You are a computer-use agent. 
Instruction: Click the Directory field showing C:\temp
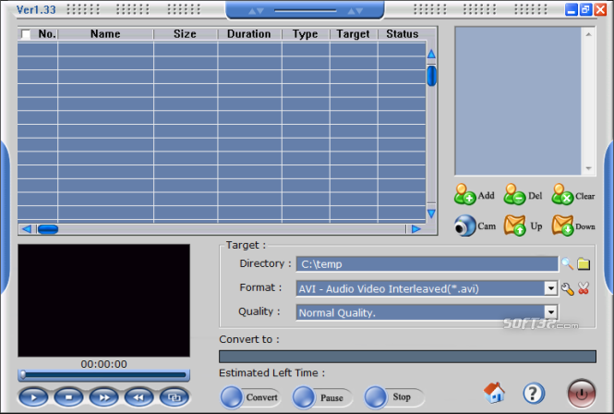point(427,264)
